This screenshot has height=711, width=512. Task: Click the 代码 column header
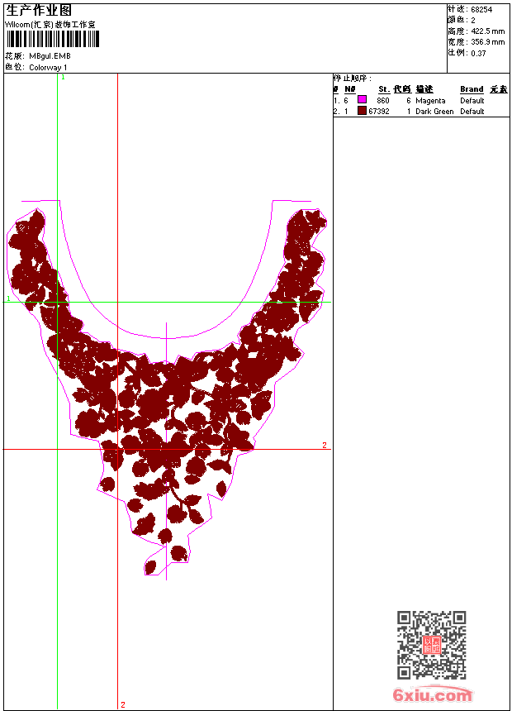[402, 89]
